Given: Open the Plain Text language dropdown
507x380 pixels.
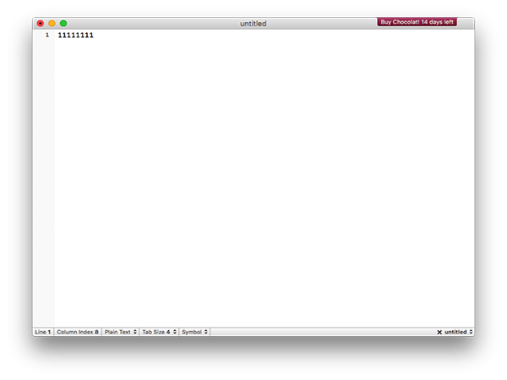Looking at the screenshot, I should (x=121, y=332).
